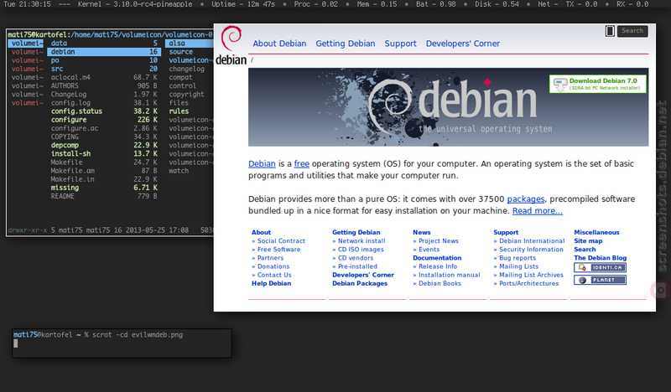The height and width of the screenshot is (392, 671).
Task: Open the Project News link
Action: tap(439, 241)
